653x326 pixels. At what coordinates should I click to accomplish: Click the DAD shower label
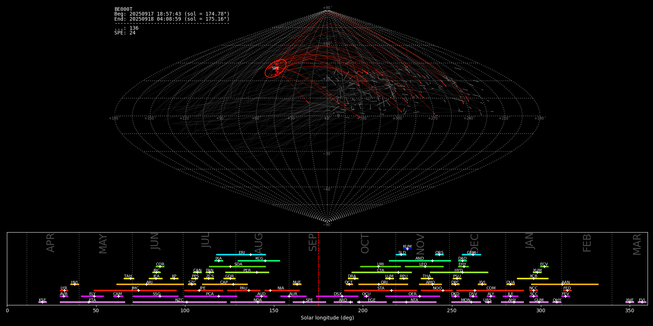463,259
